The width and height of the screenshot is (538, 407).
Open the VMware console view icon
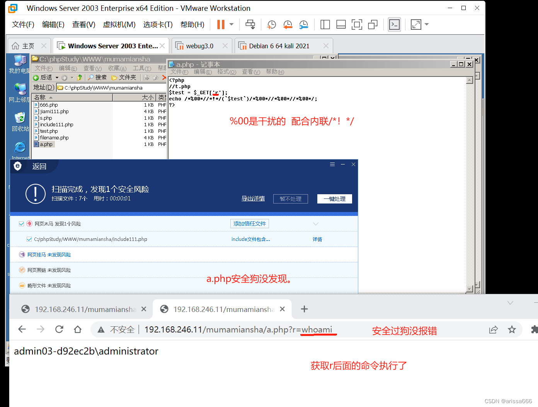click(x=394, y=25)
